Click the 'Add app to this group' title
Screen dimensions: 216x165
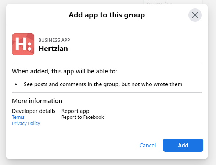(107, 15)
